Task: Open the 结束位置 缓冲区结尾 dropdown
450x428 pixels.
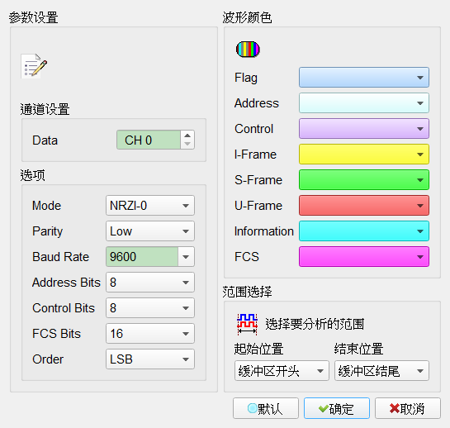Action: [381, 370]
